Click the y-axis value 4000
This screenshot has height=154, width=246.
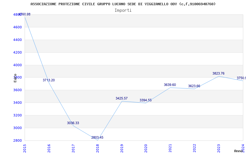click(18, 65)
